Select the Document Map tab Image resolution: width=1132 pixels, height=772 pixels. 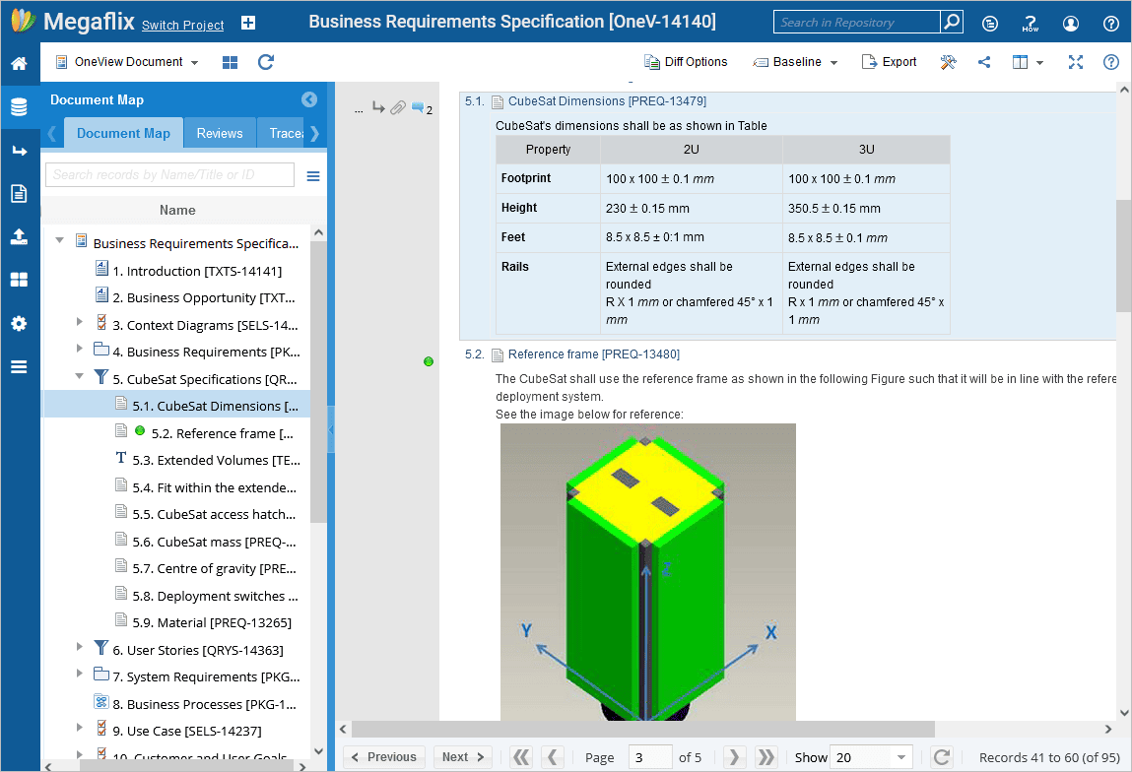(x=123, y=133)
